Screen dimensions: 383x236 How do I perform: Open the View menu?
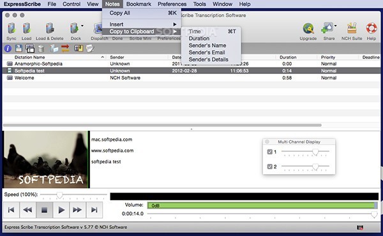click(x=93, y=4)
